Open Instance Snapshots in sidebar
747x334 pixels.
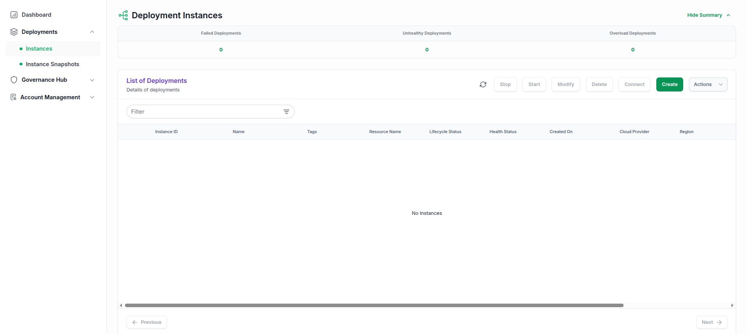pos(53,64)
